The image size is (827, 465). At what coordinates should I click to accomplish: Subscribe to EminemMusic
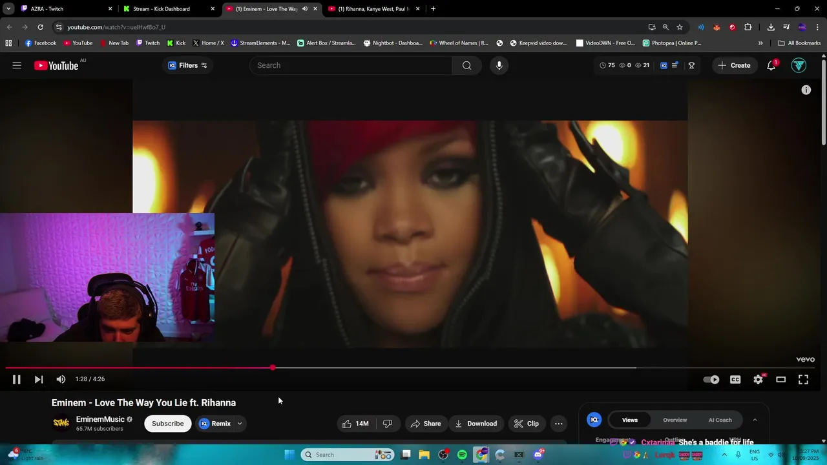168,424
